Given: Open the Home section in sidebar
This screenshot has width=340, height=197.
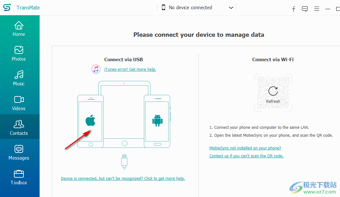Looking at the screenshot, I should (x=19, y=29).
